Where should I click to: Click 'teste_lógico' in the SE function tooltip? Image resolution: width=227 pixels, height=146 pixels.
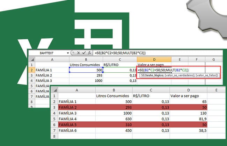point(154,75)
